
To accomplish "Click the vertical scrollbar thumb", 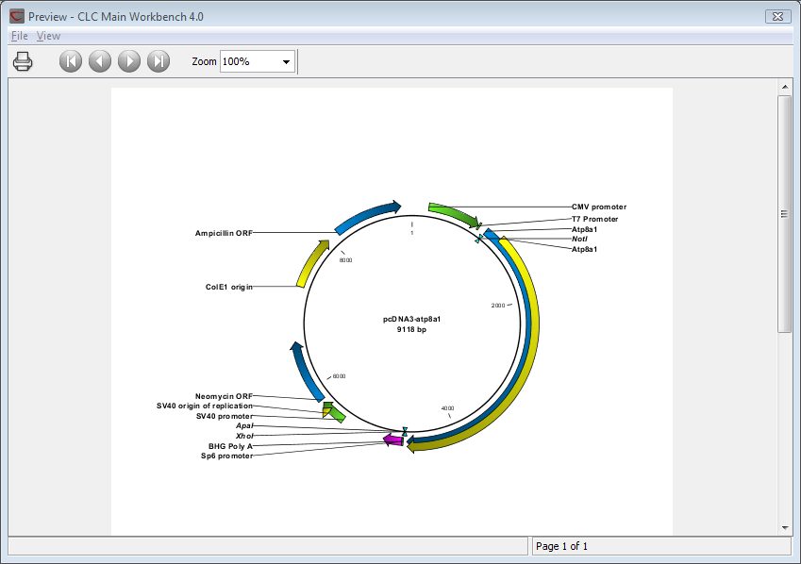I will point(784,213).
